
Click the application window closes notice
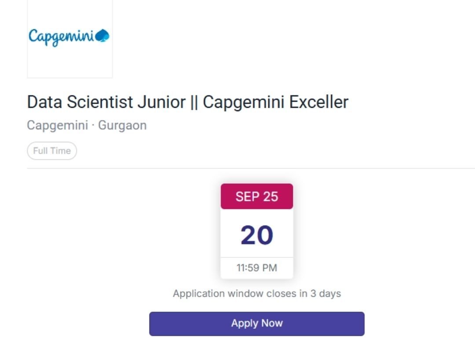[257, 294]
